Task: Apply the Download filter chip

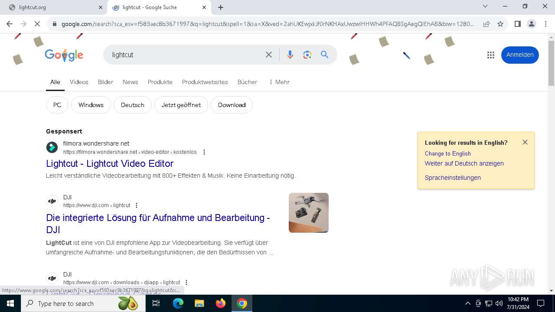Action: point(232,105)
